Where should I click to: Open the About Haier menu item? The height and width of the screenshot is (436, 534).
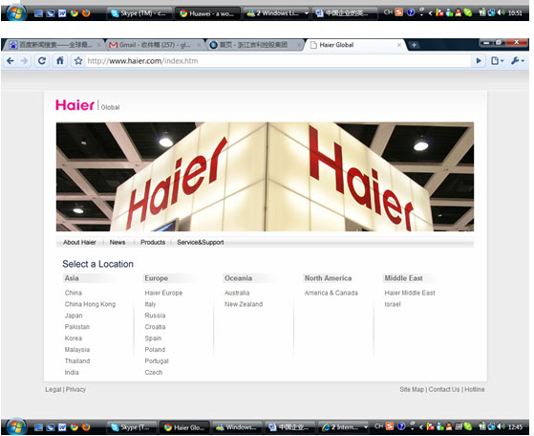coord(79,242)
